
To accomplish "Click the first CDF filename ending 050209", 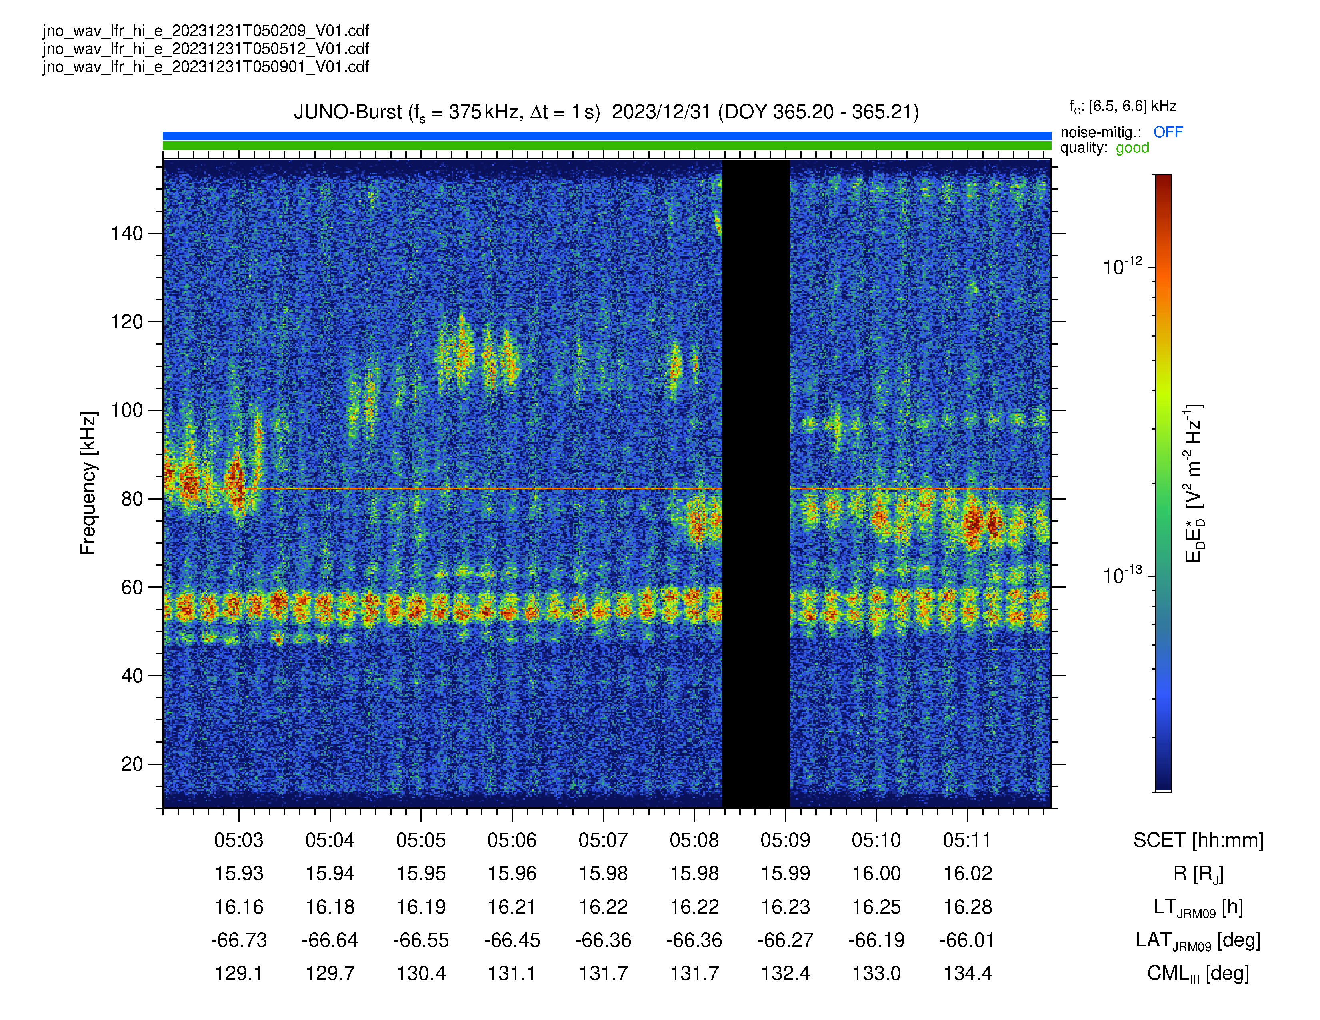I will [x=206, y=31].
